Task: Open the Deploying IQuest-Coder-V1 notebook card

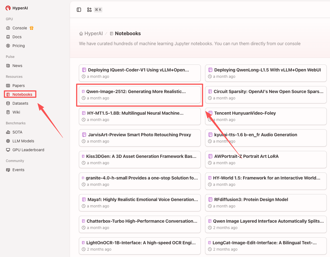Action: (140, 73)
